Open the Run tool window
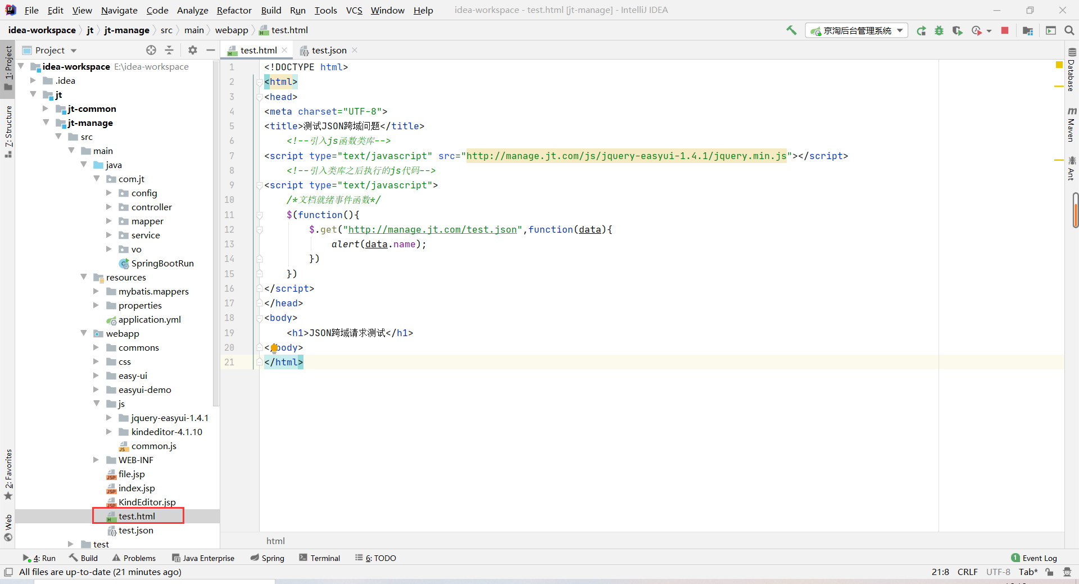Viewport: 1079px width, 584px height. click(x=39, y=558)
